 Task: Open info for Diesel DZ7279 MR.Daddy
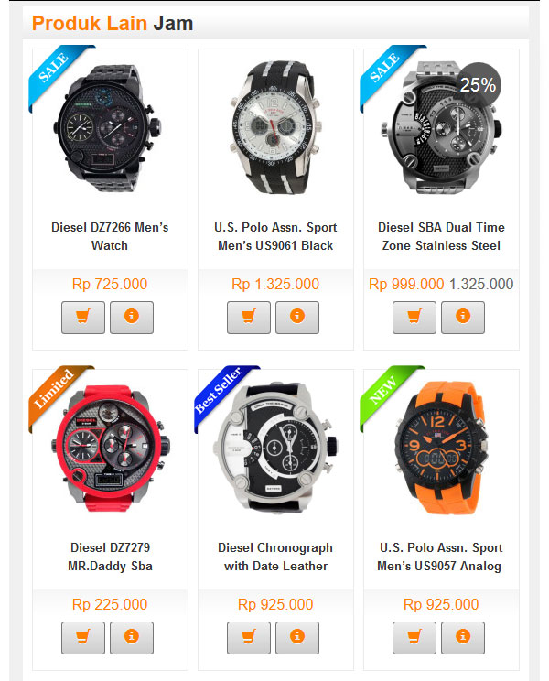coord(132,638)
